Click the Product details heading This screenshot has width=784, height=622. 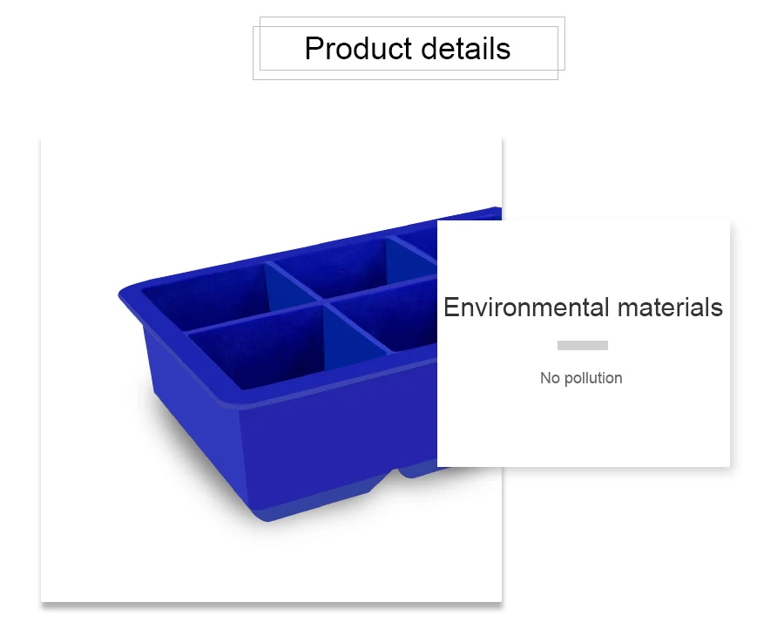[408, 49]
